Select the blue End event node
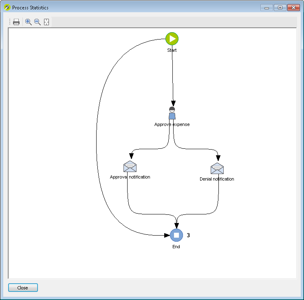Screen dimensions: 304x300 pos(176,235)
